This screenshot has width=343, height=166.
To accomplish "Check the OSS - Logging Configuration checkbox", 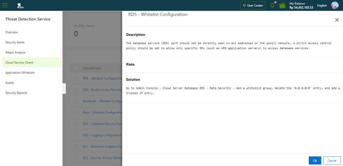I will click(76, 135).
